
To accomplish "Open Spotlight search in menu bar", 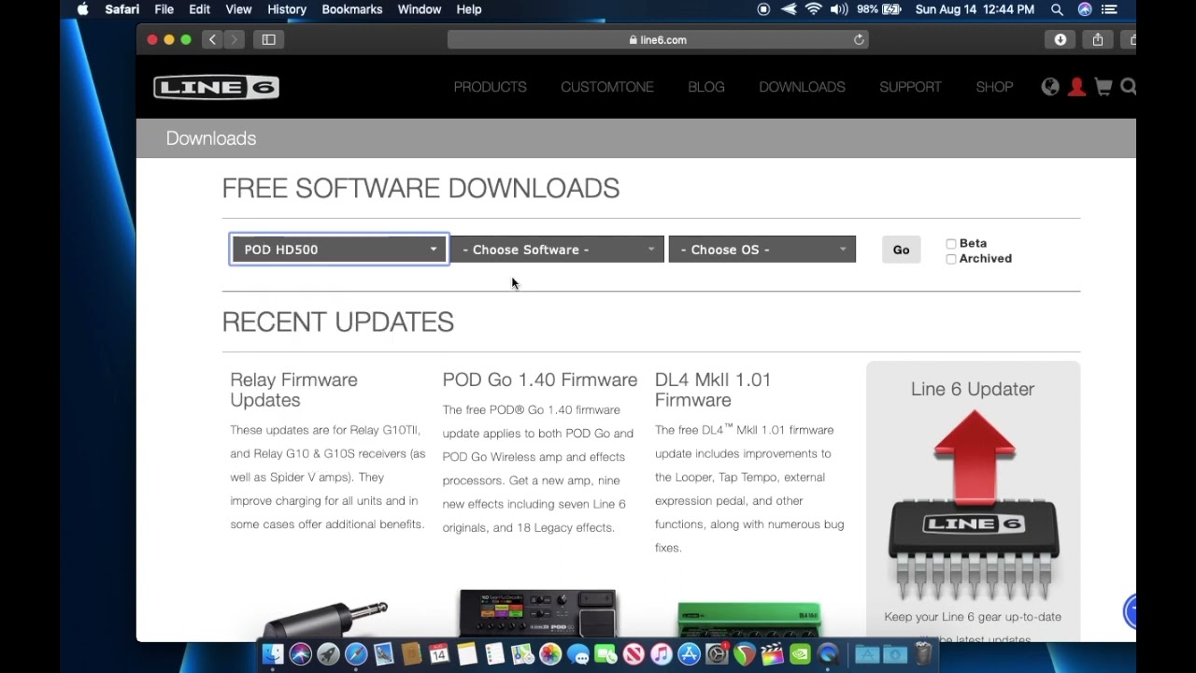I will click(1057, 9).
